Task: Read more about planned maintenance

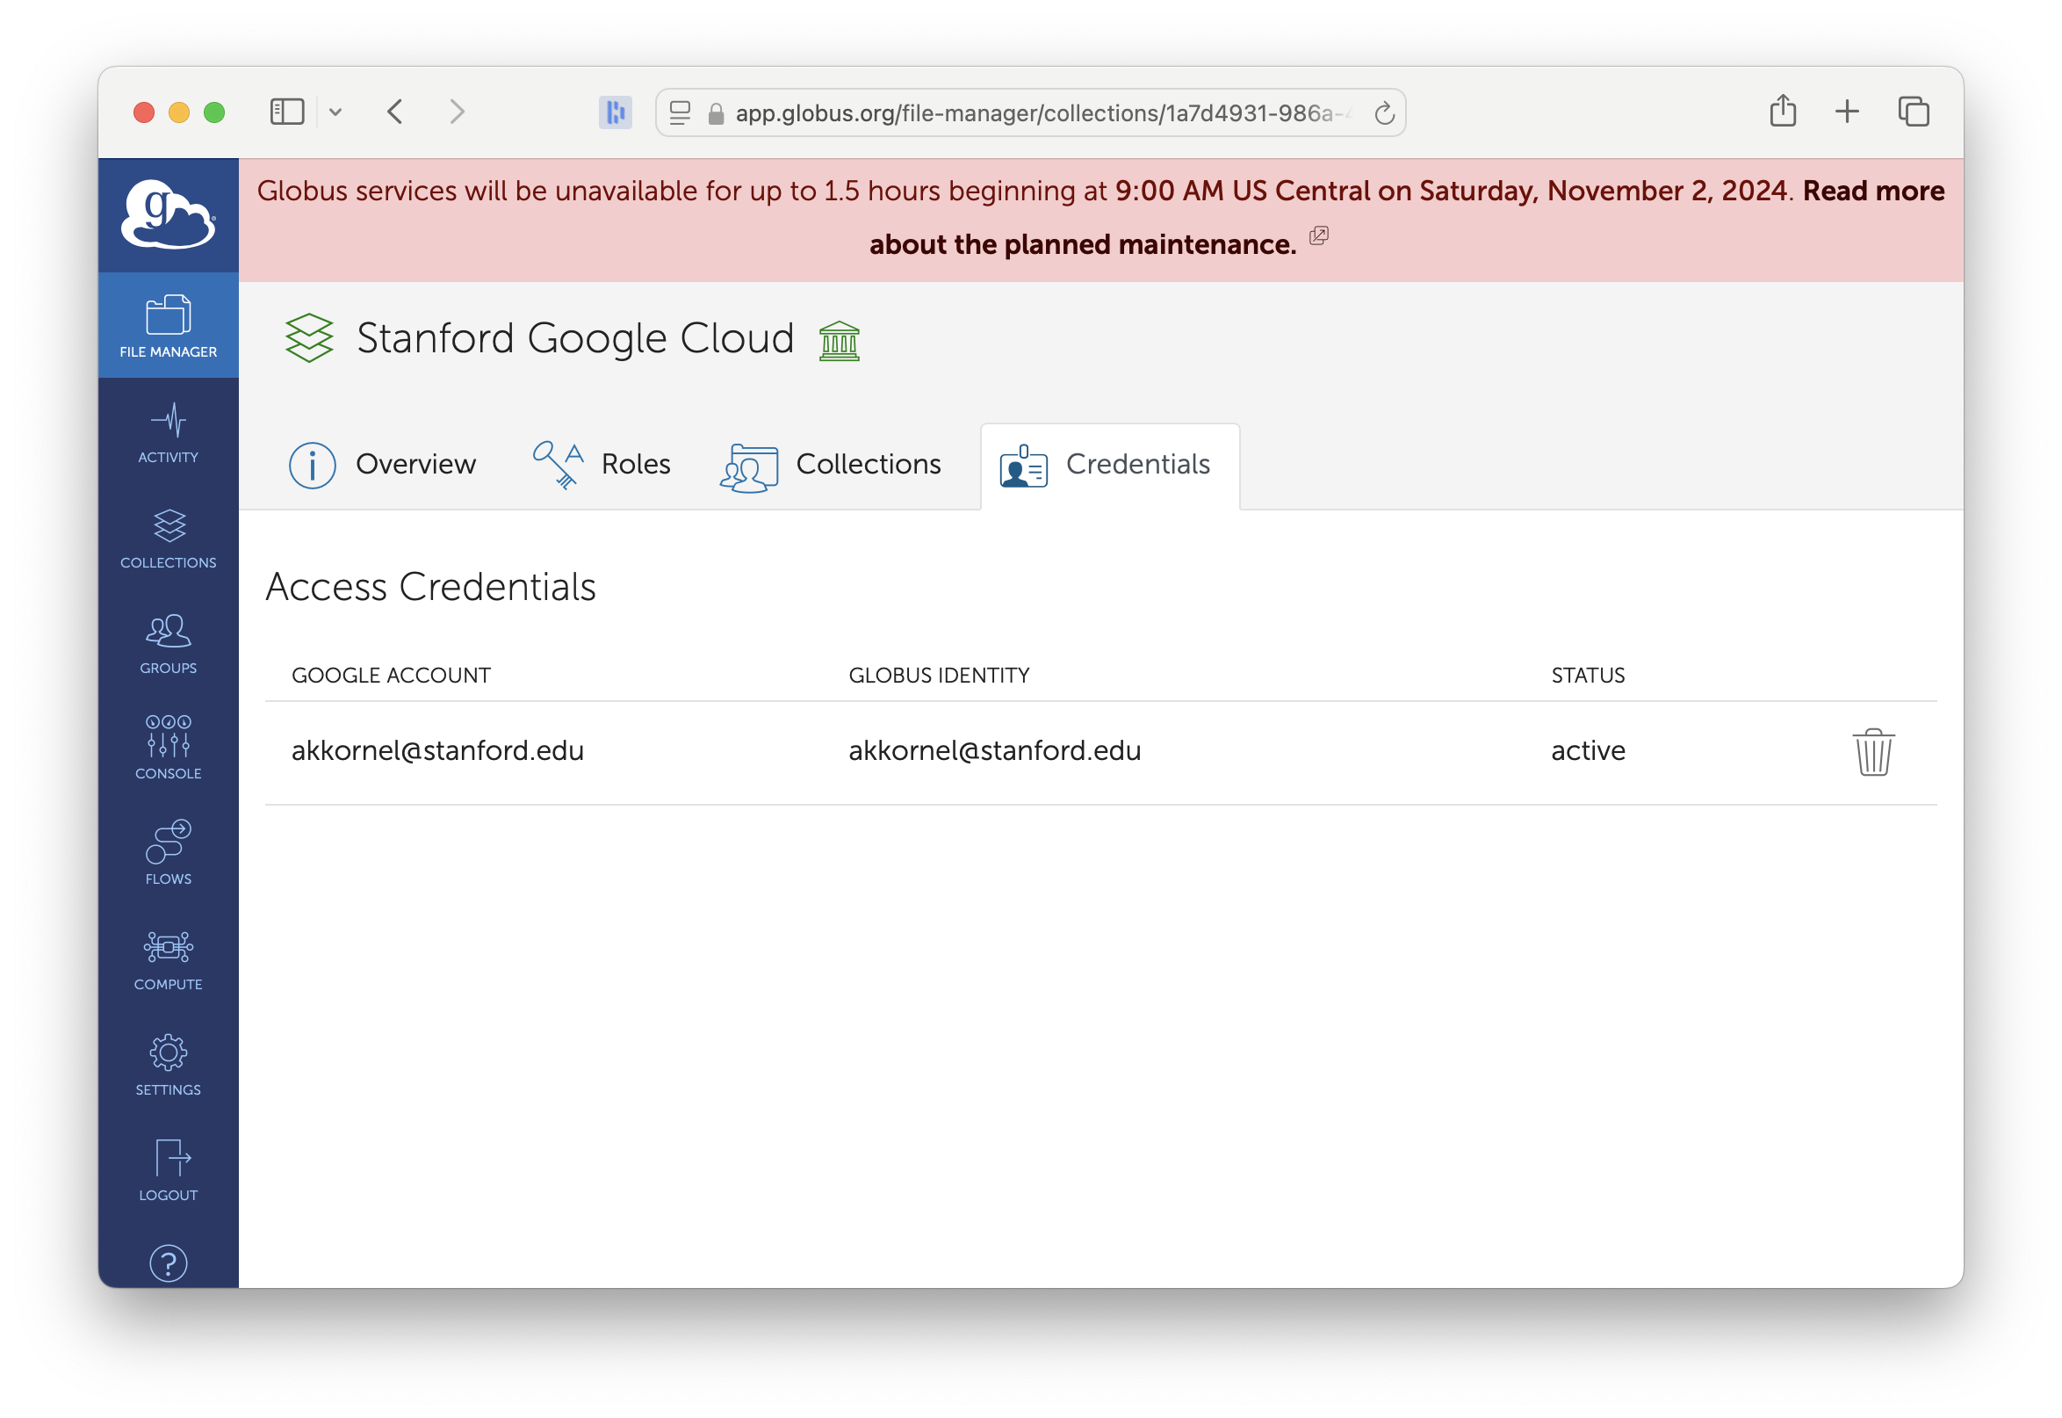Action: (x=1087, y=240)
